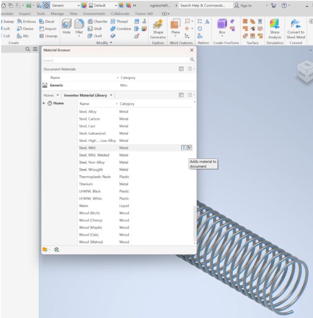Click the appearance color wheel icon
The height and width of the screenshot is (318, 313).
pyautogui.click(x=84, y=6)
